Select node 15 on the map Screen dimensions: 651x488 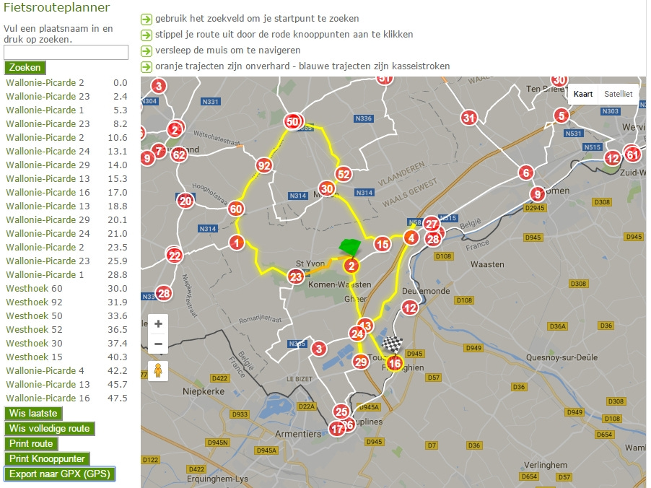383,244
